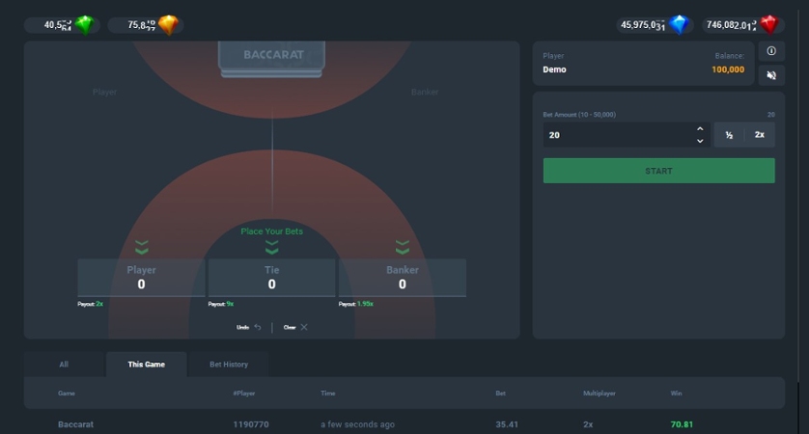
Task: Click the orange gem jackpot icon
Action: pyautogui.click(x=169, y=25)
